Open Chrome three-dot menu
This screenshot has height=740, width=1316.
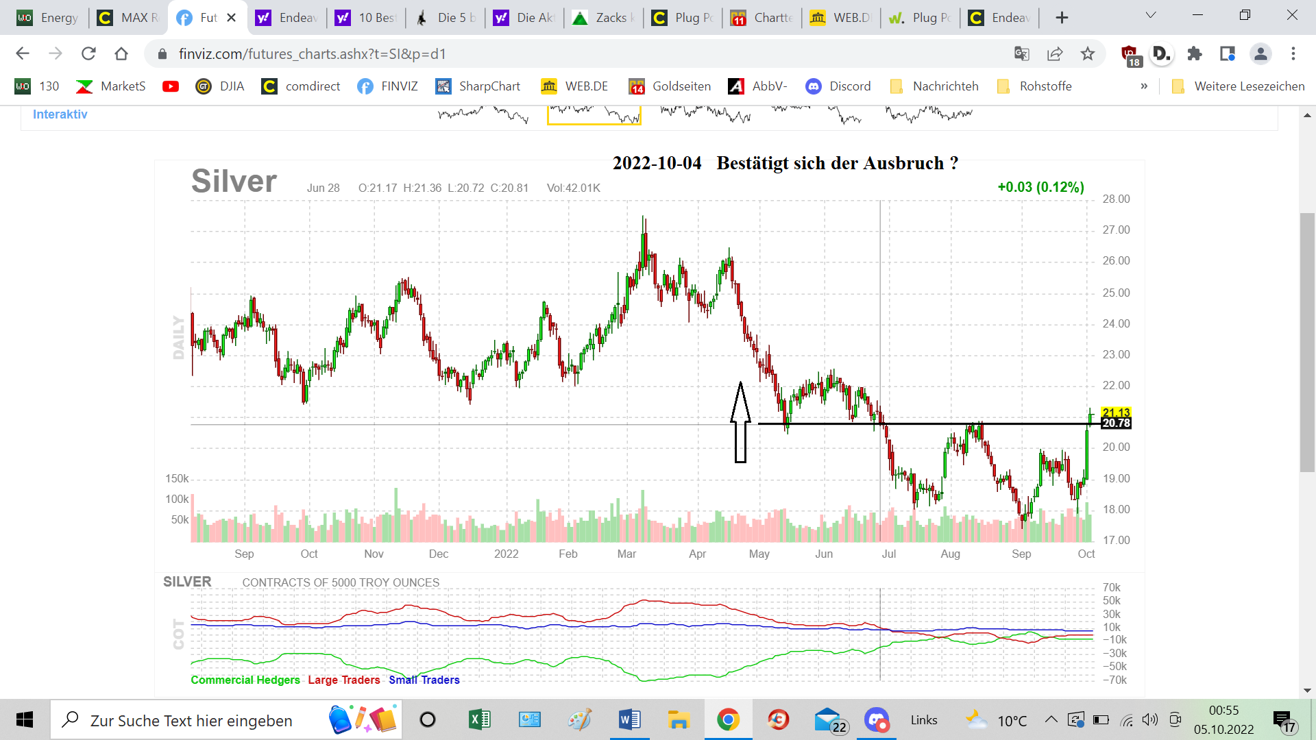(1293, 53)
